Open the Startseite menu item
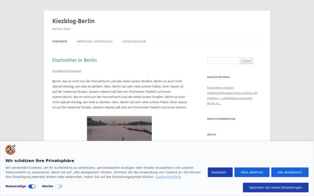Screen dimensions: 314x196 pyautogui.click(x=60, y=42)
